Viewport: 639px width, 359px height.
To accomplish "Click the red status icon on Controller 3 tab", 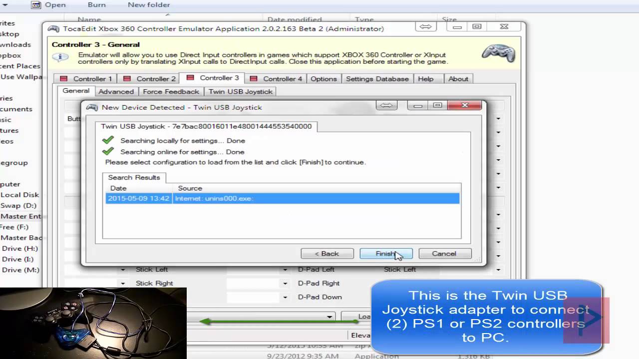I will [190, 78].
